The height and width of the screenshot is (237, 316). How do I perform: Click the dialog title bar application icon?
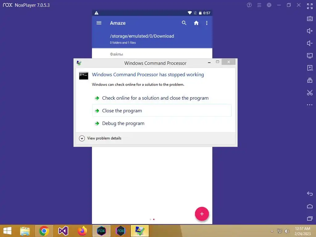tap(79, 63)
